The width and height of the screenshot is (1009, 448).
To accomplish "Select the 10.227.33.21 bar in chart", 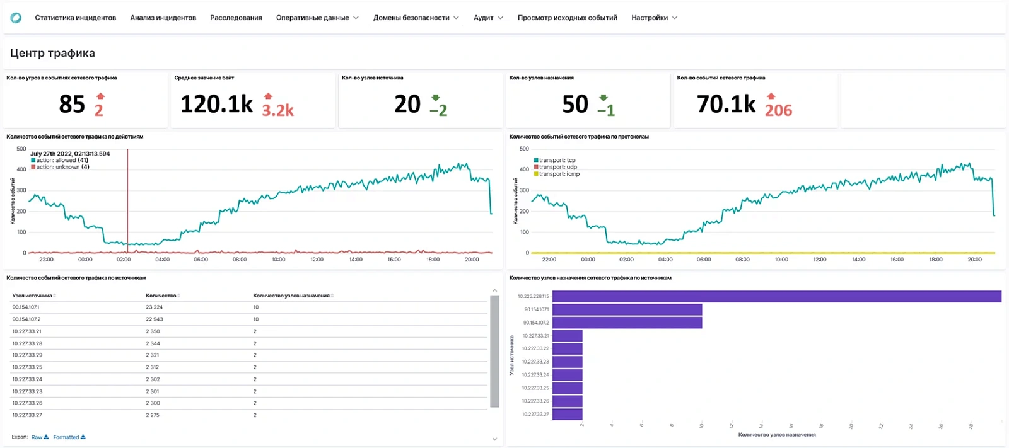I will pos(567,336).
